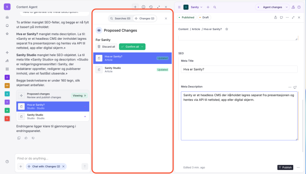The height and width of the screenshot is (174, 306).
Task: Click the share icon in document toolbar
Action: click(x=276, y=17)
